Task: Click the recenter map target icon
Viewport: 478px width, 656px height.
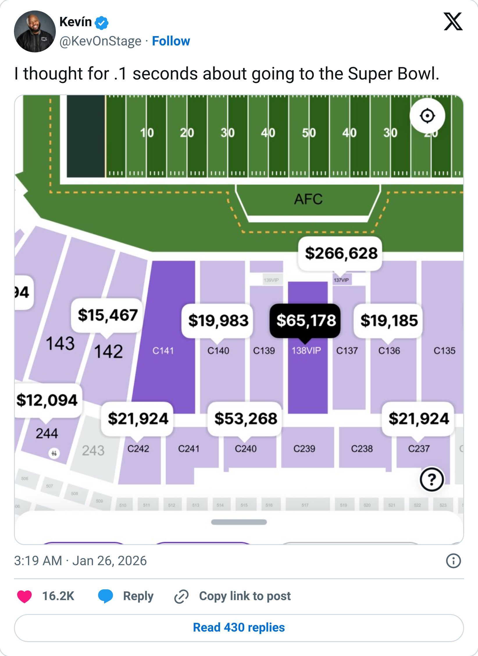Action: pyautogui.click(x=427, y=116)
